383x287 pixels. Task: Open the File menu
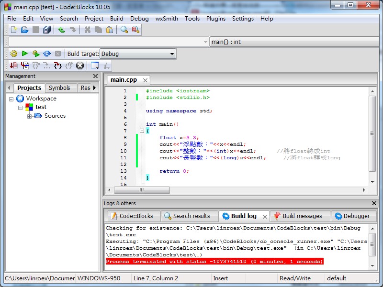click(11, 19)
